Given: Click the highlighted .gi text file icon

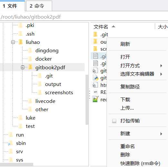Looking at the screenshot, I should coord(95,56).
